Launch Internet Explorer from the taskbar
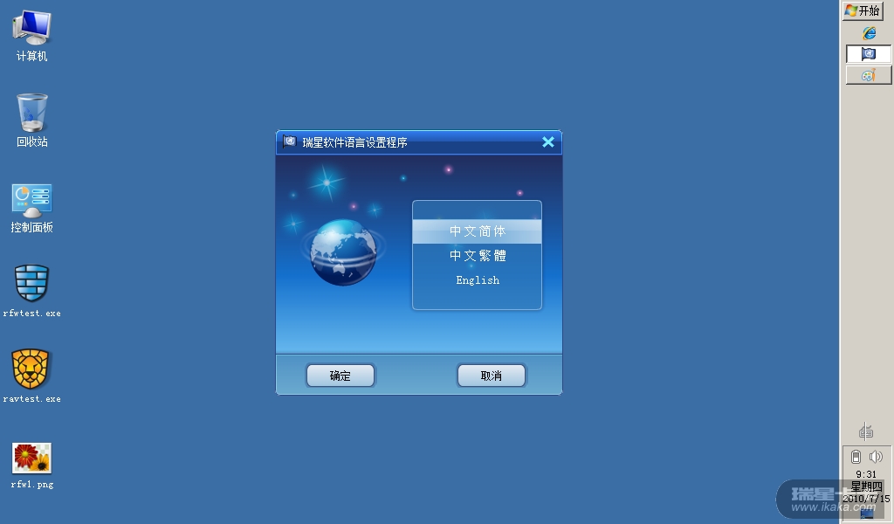This screenshot has height=524, width=894. tap(869, 33)
